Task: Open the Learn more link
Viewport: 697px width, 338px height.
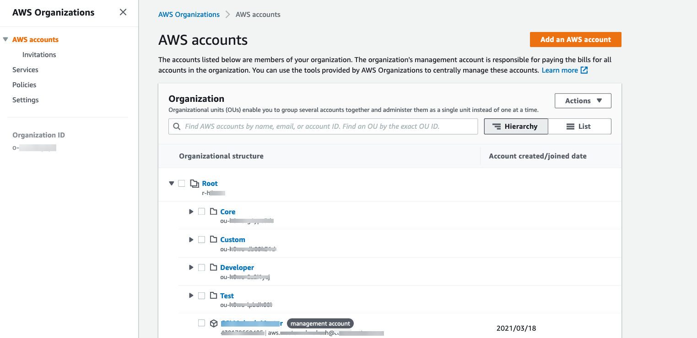Action: click(x=560, y=70)
